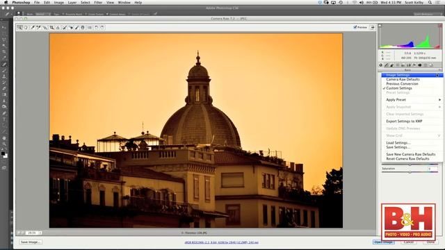Click the volume icon in menu bar
Screen dimensions: 445x250
coord(362,3)
